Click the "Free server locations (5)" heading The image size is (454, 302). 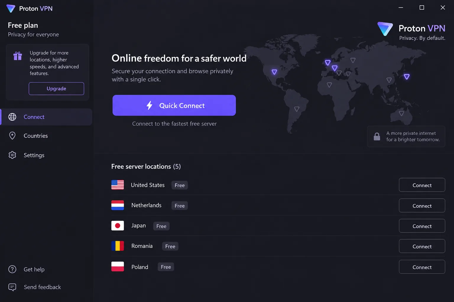(146, 167)
